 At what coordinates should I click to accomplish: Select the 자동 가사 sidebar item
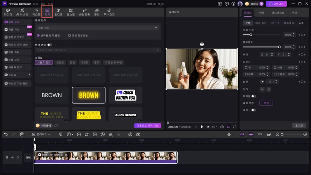17,30
